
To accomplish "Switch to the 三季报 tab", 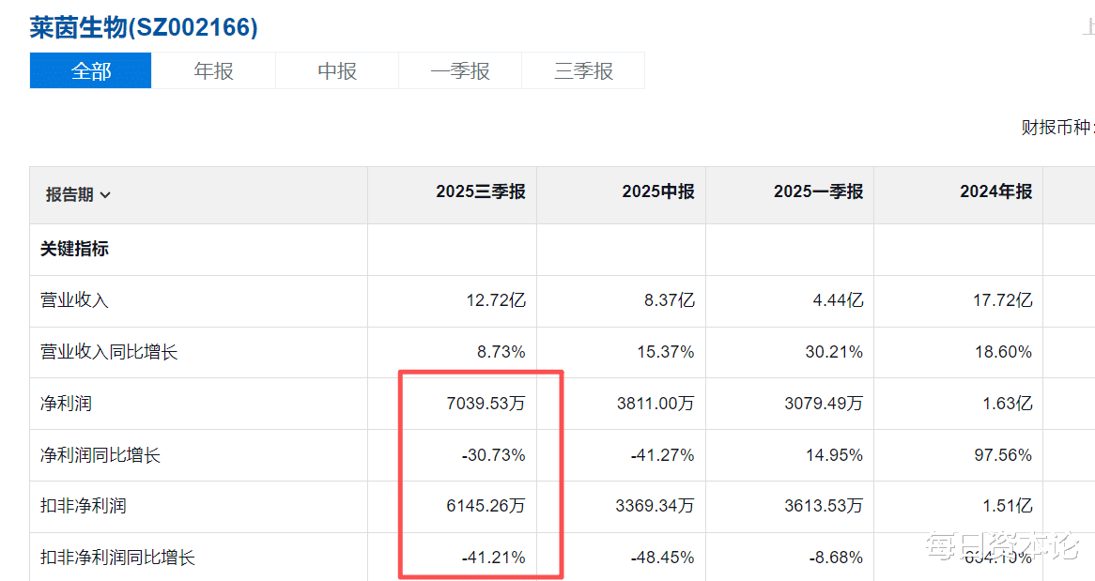I will (583, 71).
